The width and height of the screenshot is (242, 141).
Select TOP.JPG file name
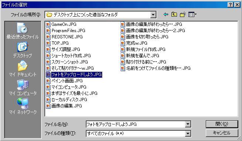point(60,43)
